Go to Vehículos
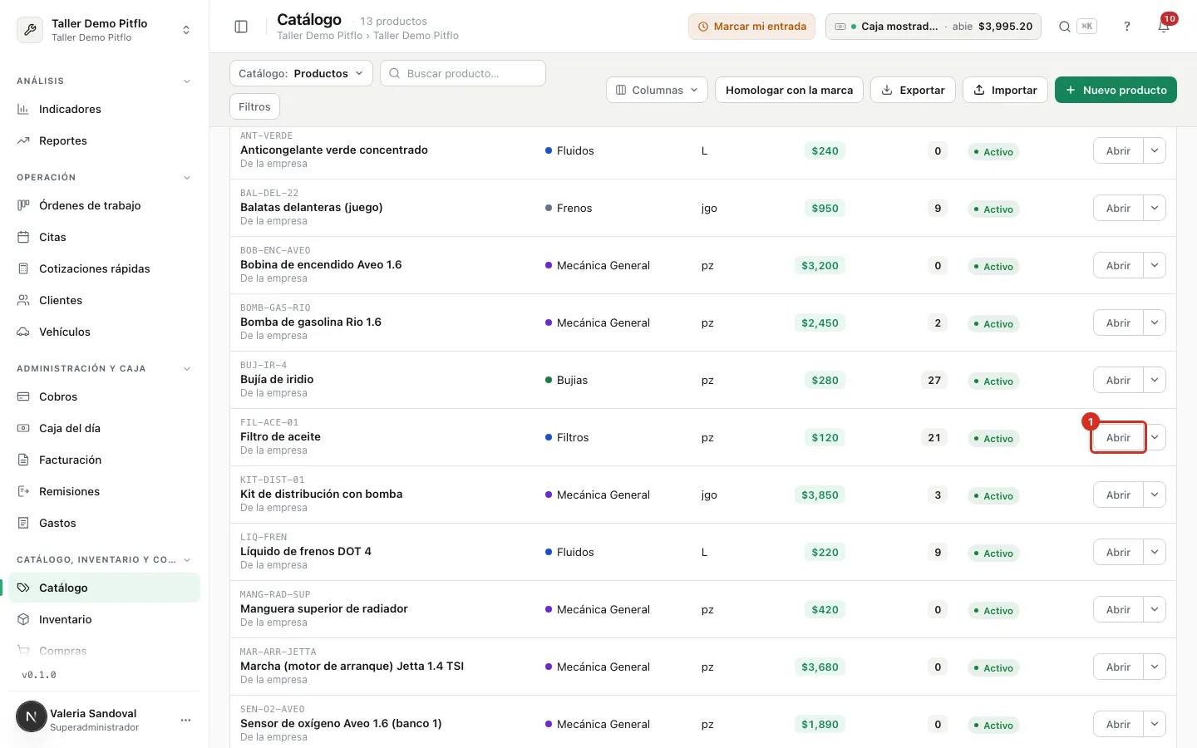The image size is (1197, 748). click(104, 332)
